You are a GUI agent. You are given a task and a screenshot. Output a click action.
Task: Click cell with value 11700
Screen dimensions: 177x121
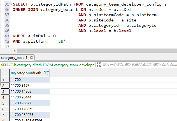pos(30,80)
